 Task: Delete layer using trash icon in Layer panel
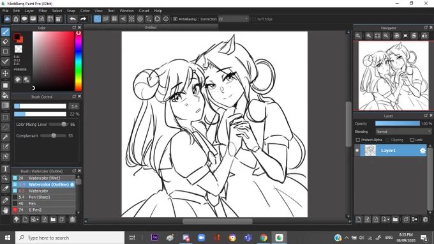coord(426,219)
